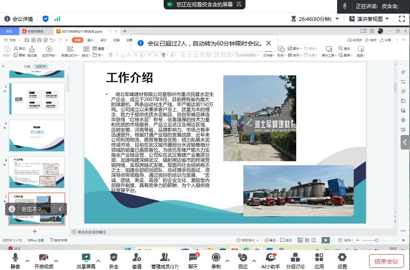
Task: Open 管理成员(17) members panel
Action: pos(165,261)
